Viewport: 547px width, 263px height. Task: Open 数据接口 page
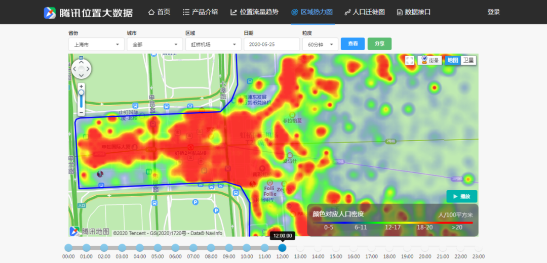[414, 12]
